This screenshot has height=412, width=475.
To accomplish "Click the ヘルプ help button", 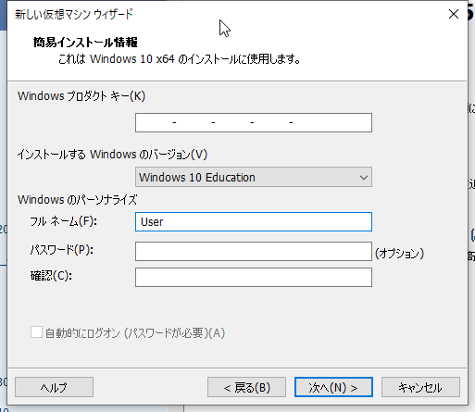I will (x=54, y=387).
